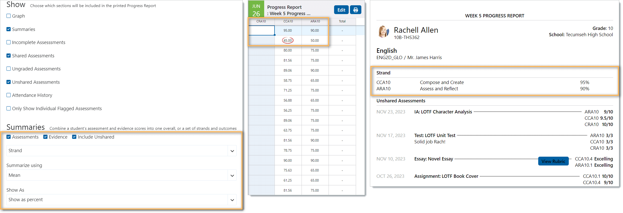
Task: Disable the Evidence checkbox
Action: (x=45, y=137)
